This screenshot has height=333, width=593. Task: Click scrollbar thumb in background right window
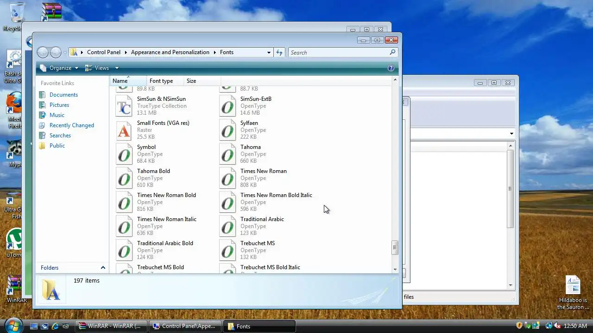click(x=510, y=189)
